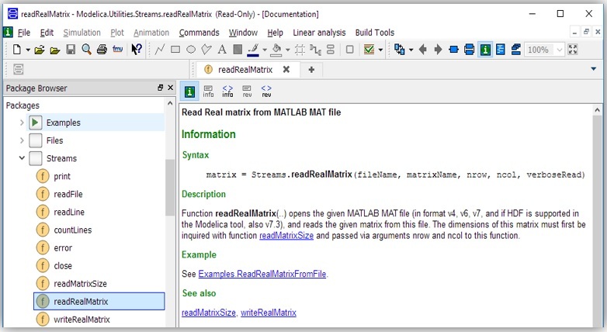
Task: Click the Open file folder icon with arrow
Action: 39,50
